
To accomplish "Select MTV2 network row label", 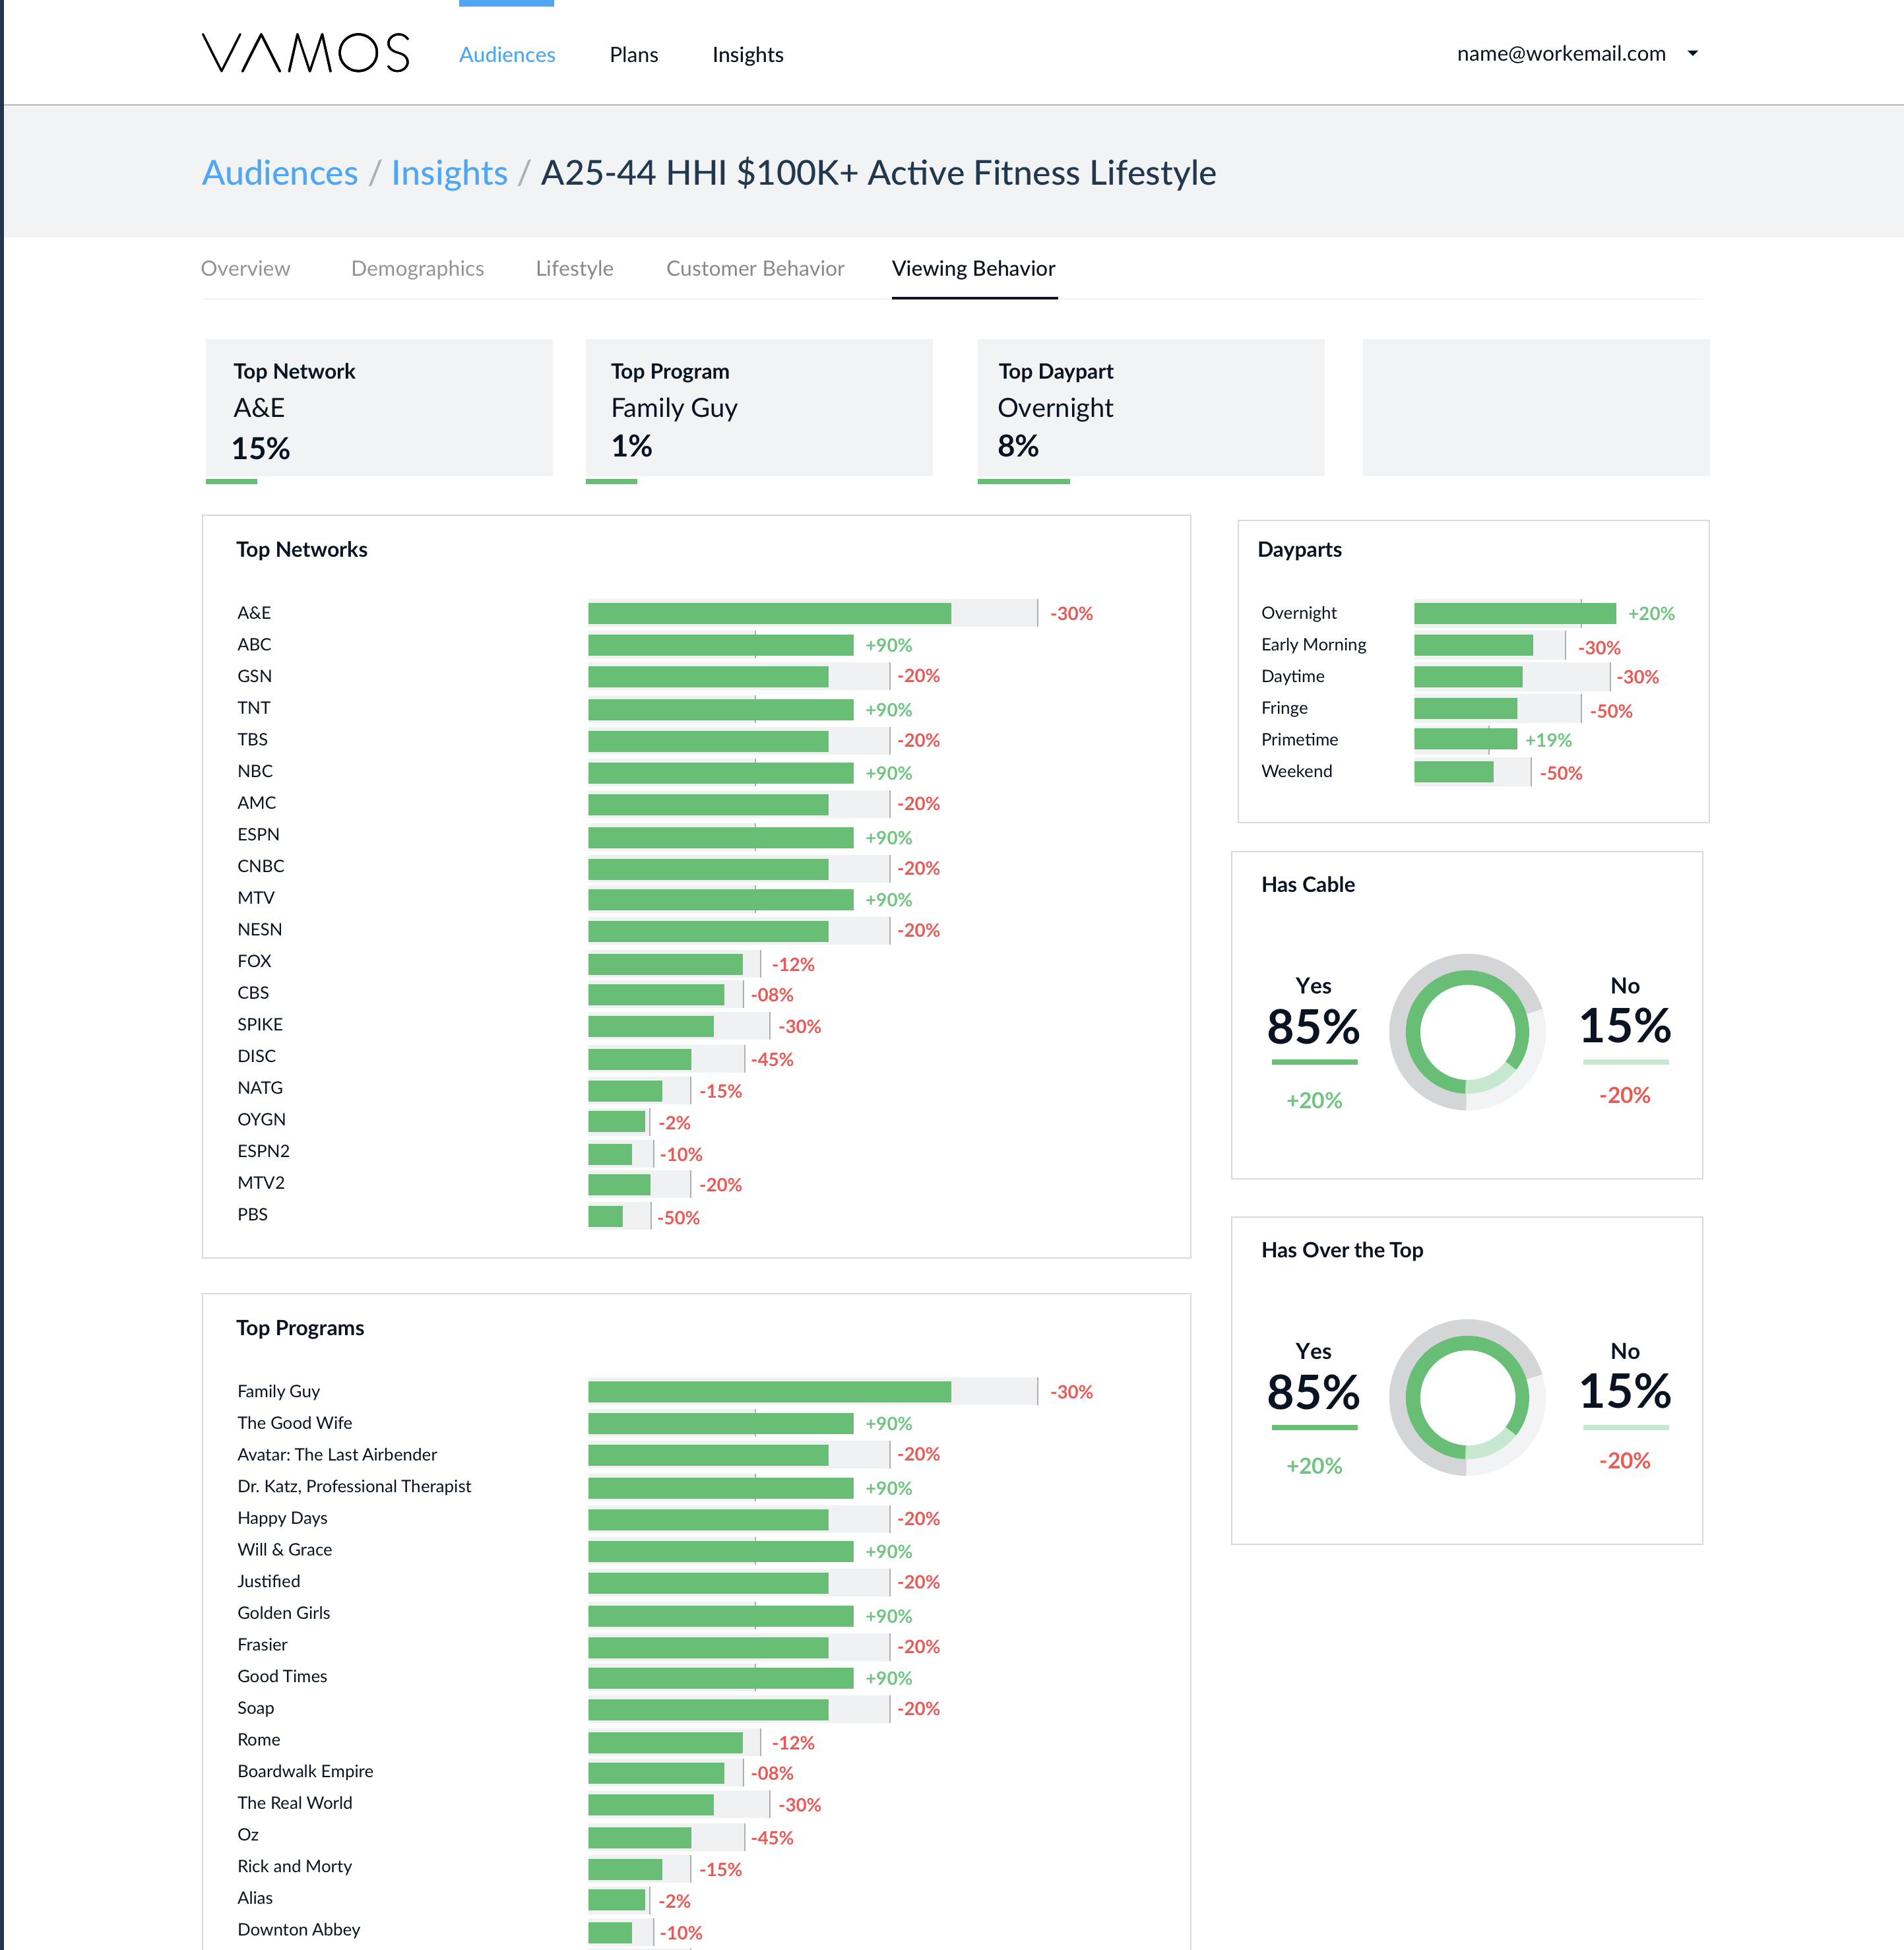I will click(261, 1183).
